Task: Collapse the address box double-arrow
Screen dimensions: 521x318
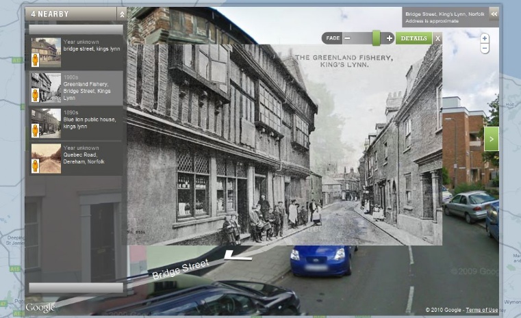Action: click(494, 14)
